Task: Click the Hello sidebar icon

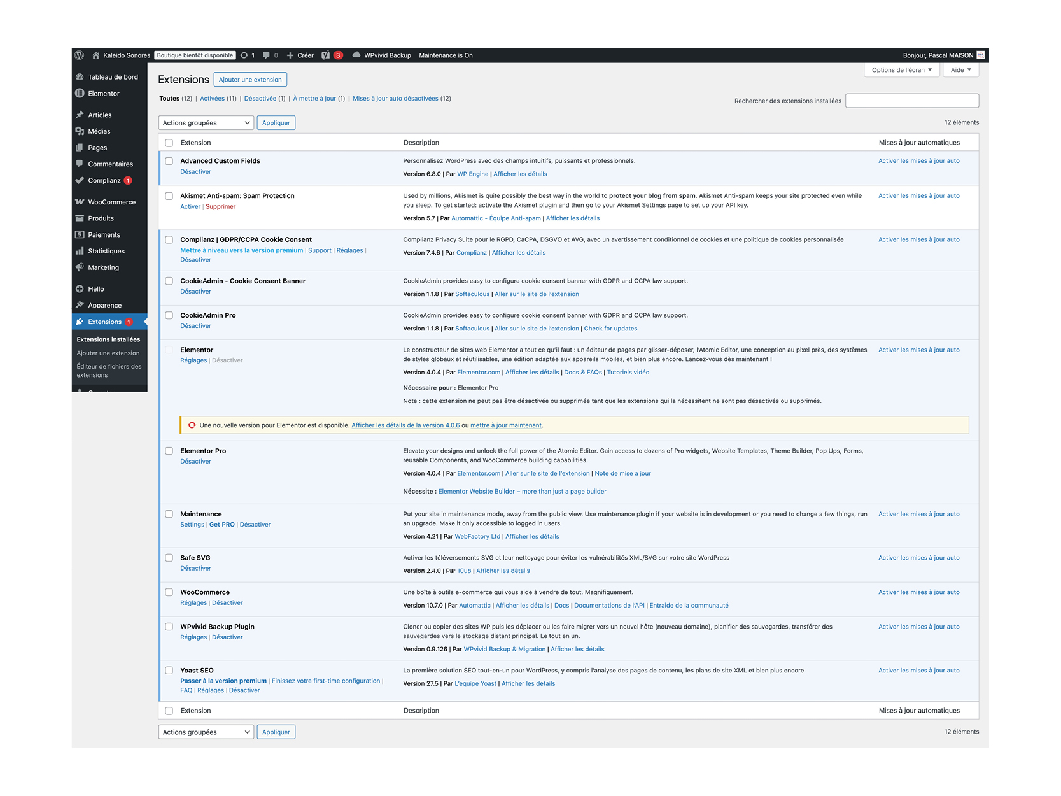Action: tap(80, 289)
